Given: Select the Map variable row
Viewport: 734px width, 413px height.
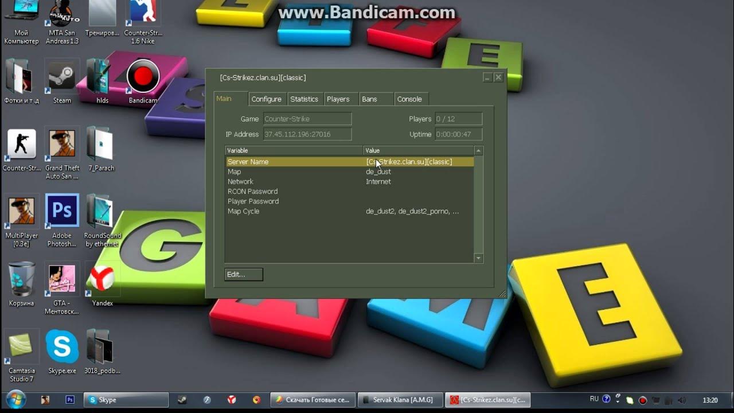Looking at the screenshot, I should (350, 172).
